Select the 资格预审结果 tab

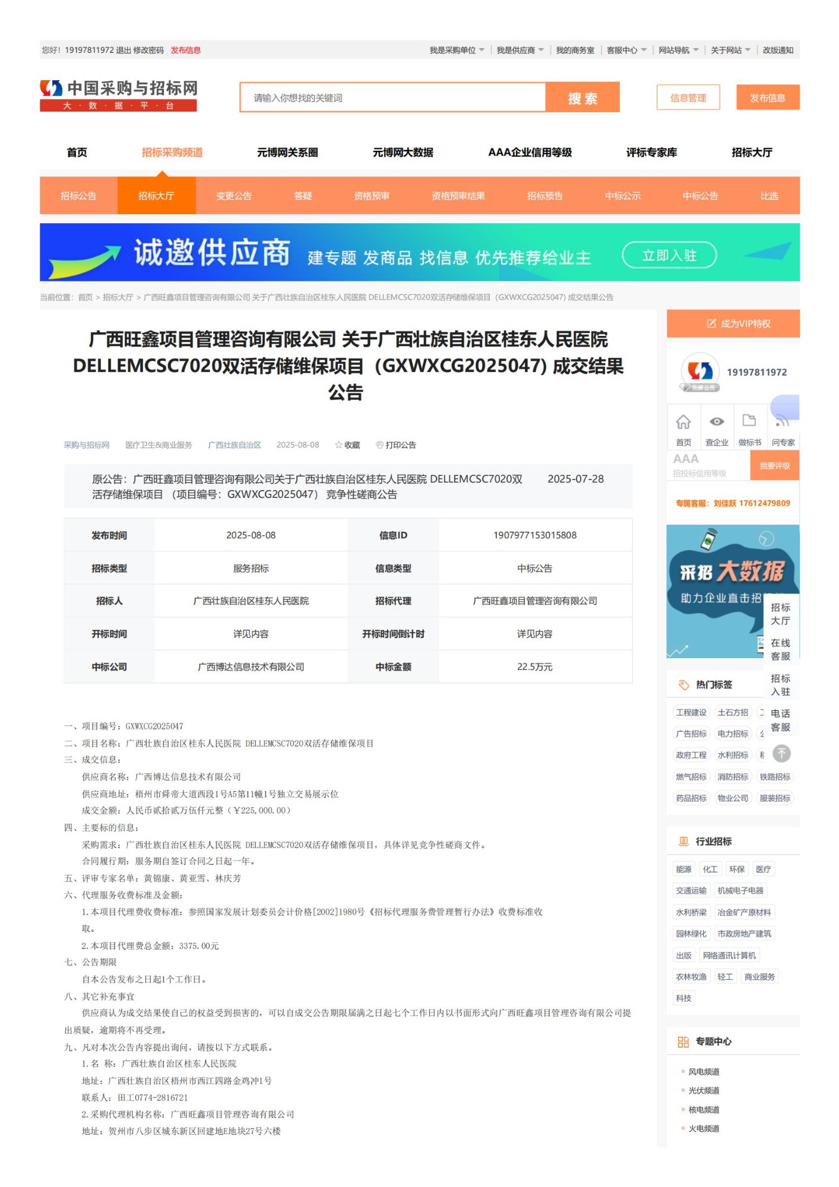coord(458,196)
